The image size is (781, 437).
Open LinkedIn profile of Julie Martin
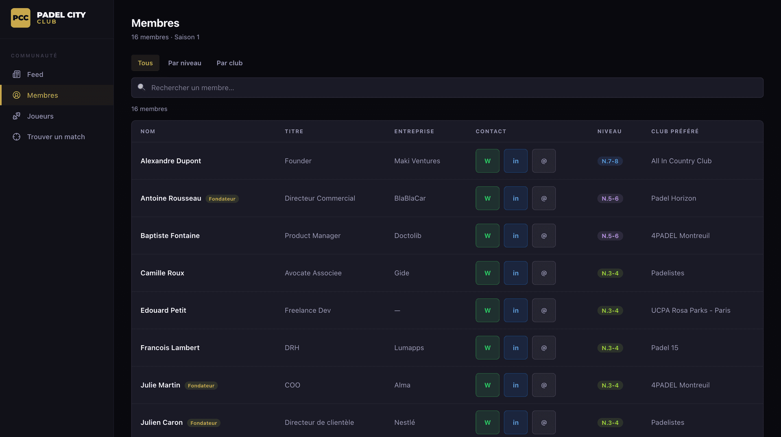[x=516, y=385]
